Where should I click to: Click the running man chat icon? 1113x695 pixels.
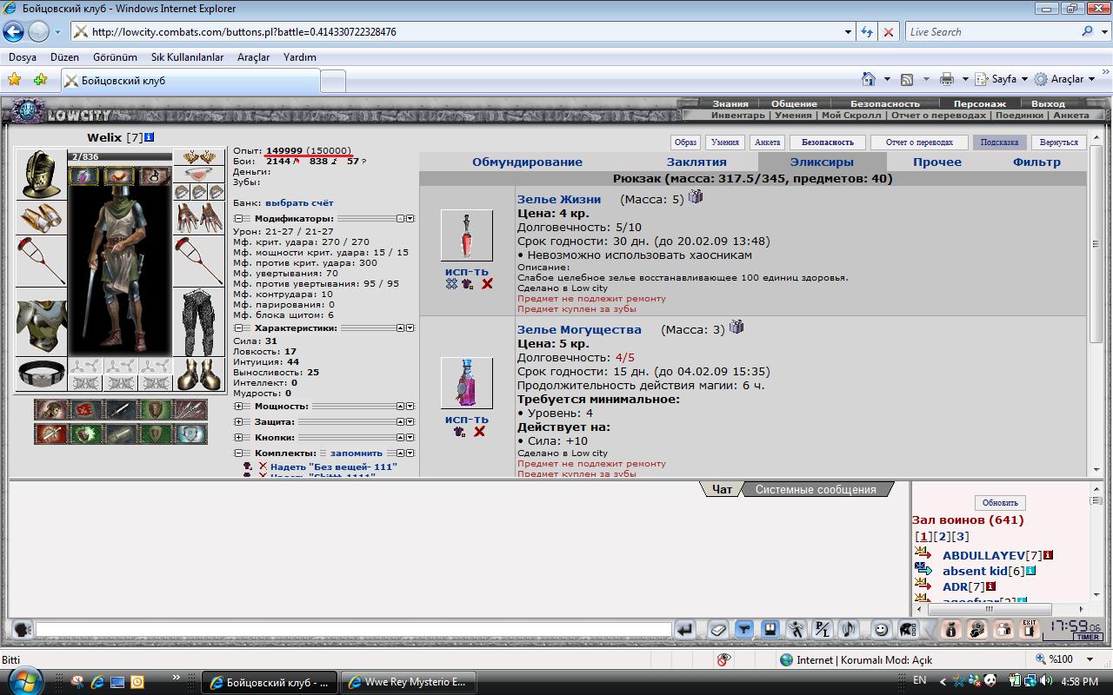[x=796, y=629]
